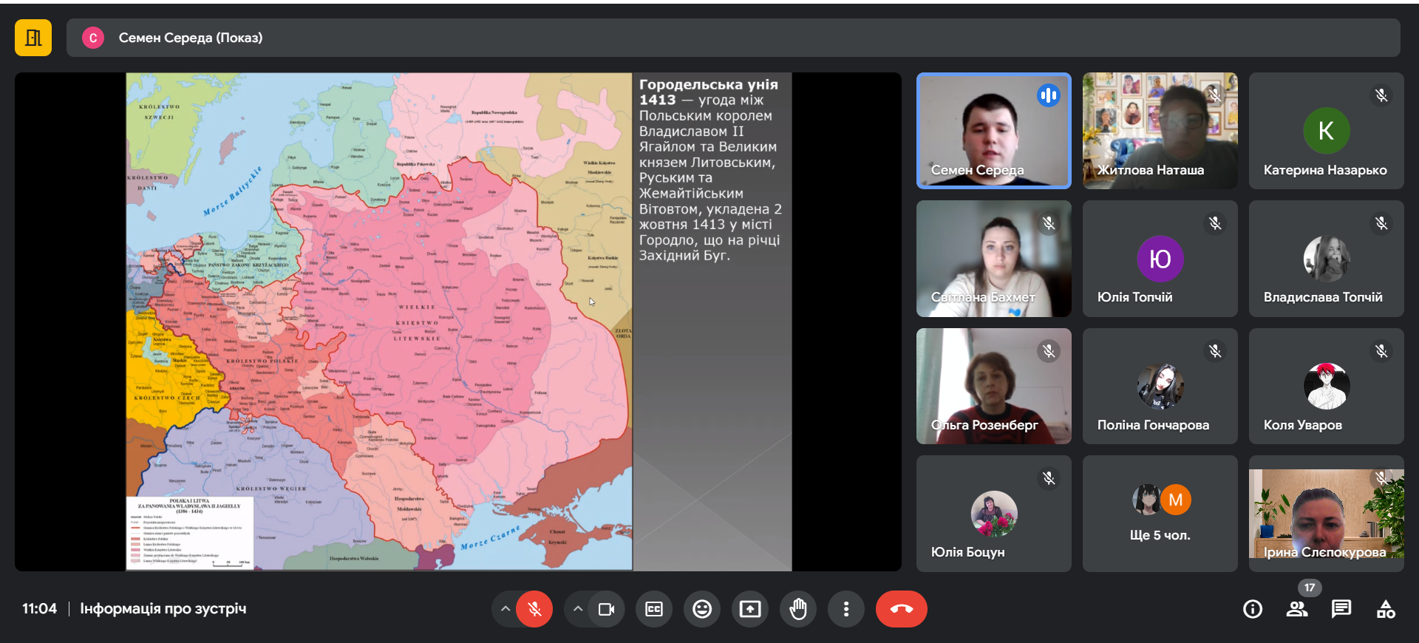Open the emoji reactions button
Screen dimensions: 1419x643
702,609
